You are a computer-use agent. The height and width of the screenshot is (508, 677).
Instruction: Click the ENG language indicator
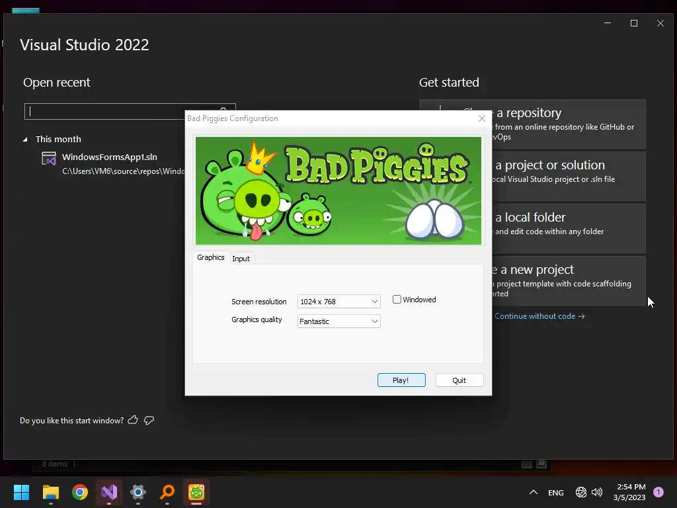tap(555, 492)
